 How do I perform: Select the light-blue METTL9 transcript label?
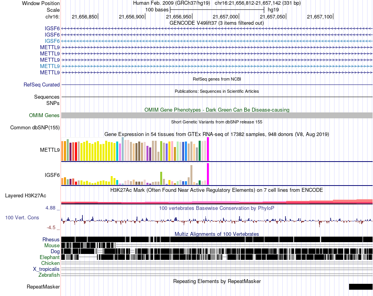pyautogui.click(x=50, y=66)
